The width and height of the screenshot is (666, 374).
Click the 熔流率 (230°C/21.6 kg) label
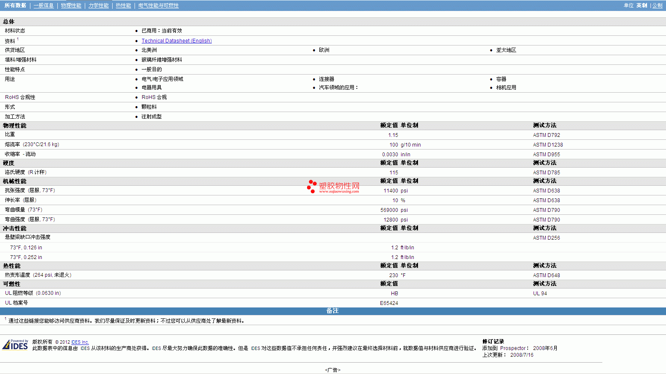[32, 144]
